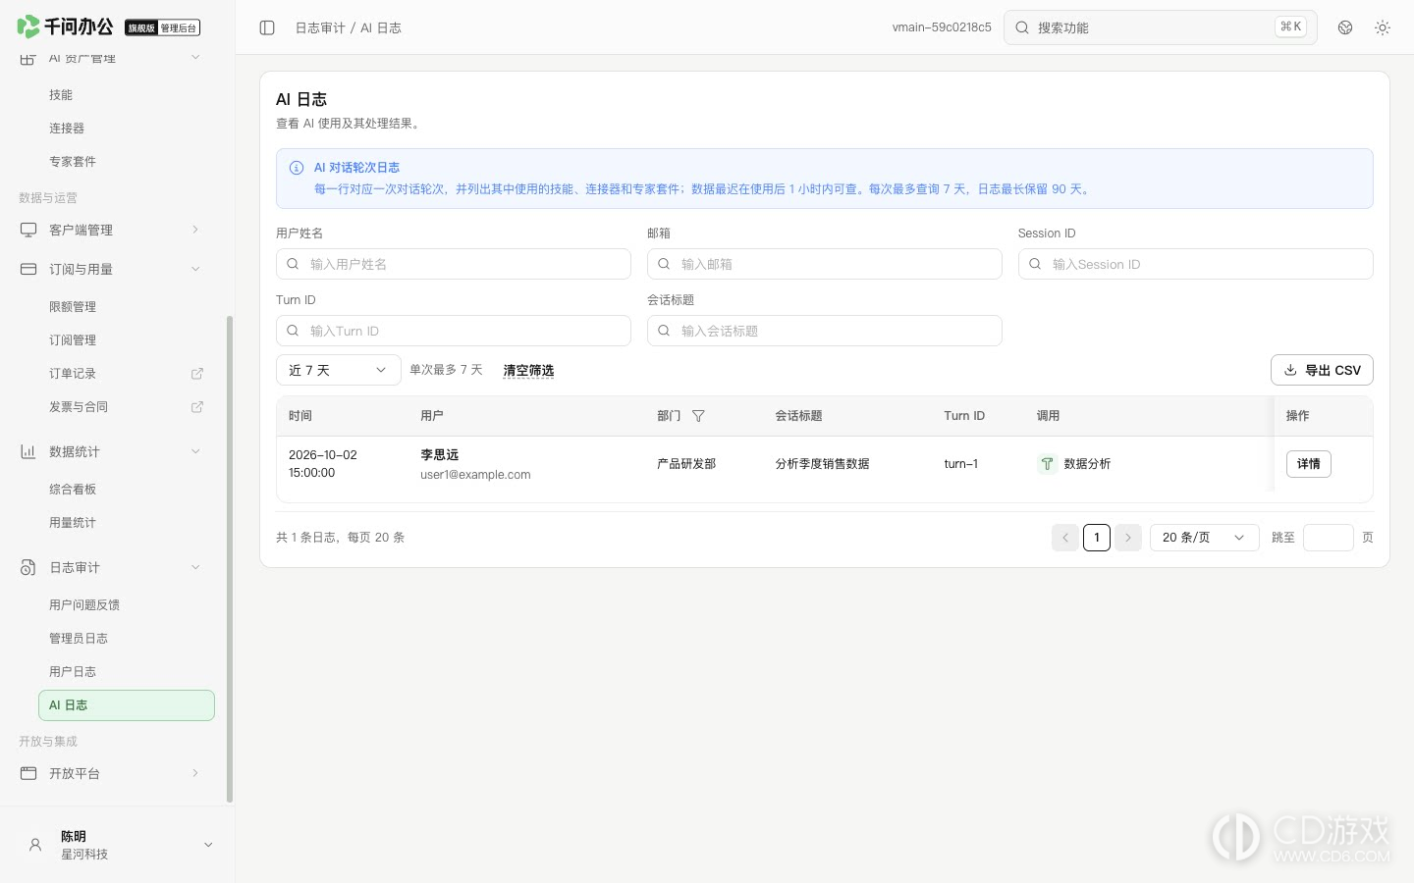Go to next page with right arrow

1128,538
